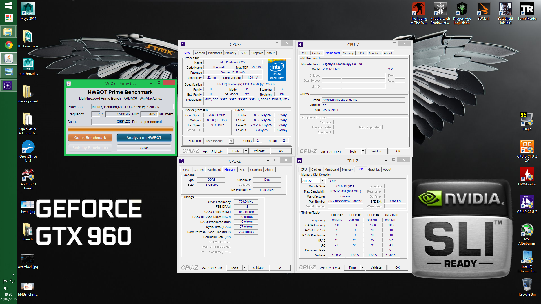Open bf4Benchm... desktop file
The width and height of the screenshot is (541, 304).
pyautogui.click(x=28, y=289)
